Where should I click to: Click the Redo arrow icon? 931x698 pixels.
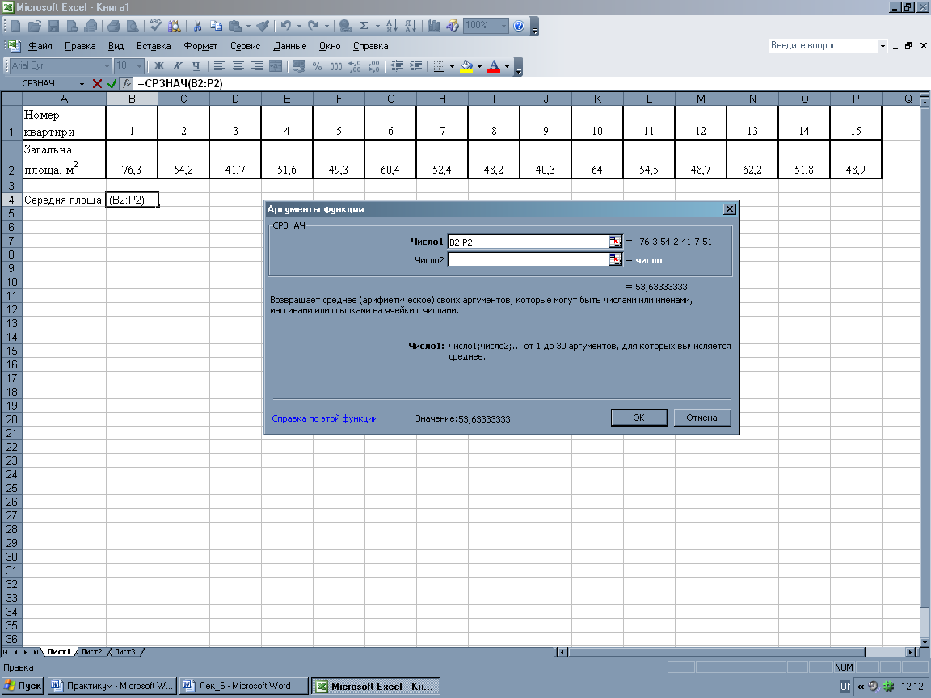pos(313,26)
